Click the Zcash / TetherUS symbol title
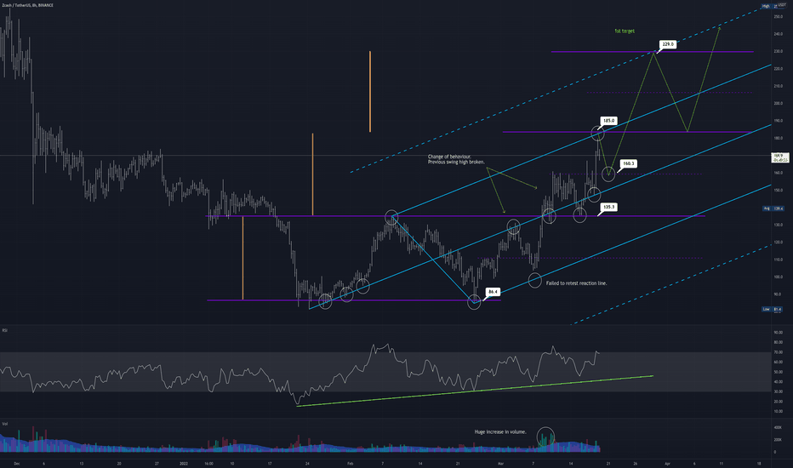Image resolution: width=793 pixels, height=468 pixels. [27, 5]
